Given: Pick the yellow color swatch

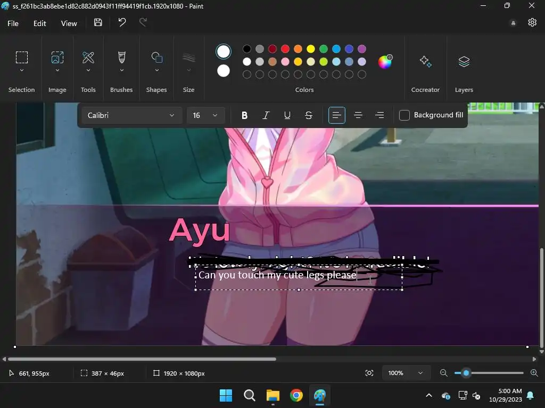Looking at the screenshot, I should pyautogui.click(x=311, y=49).
